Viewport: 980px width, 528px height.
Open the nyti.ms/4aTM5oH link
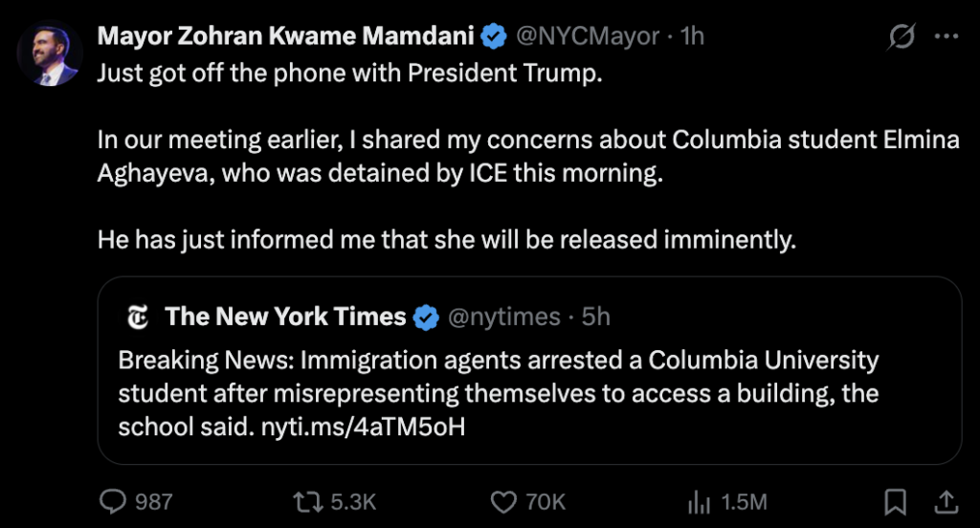point(363,426)
